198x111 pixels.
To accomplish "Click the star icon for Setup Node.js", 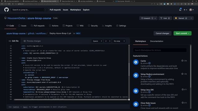I will tap(182, 74).
